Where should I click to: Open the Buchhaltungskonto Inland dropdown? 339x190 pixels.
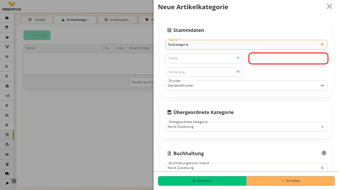tap(246, 167)
